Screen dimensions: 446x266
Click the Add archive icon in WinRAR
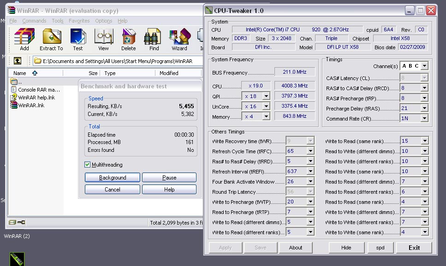point(24,39)
